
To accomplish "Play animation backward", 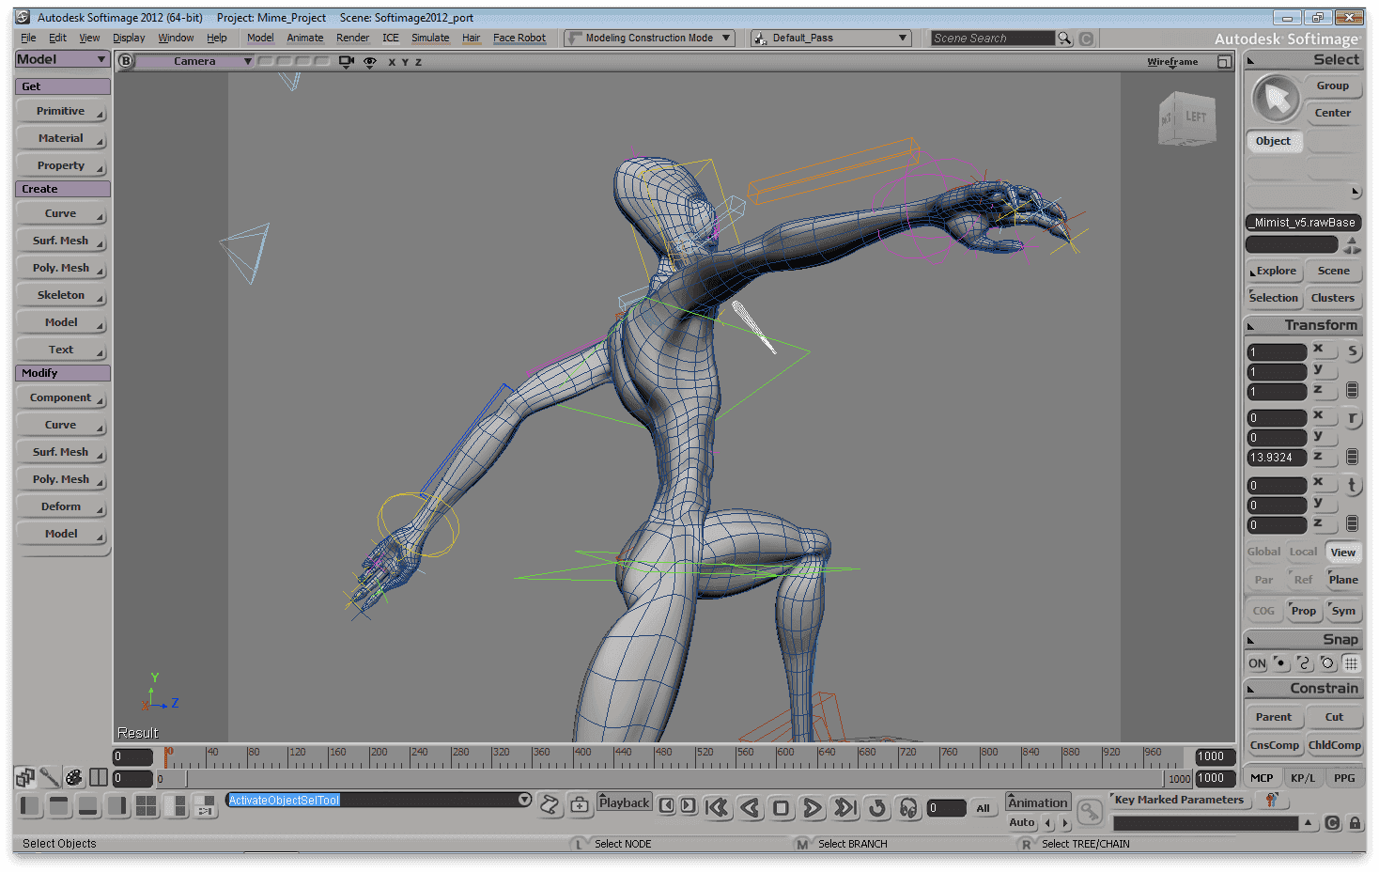I will [750, 808].
